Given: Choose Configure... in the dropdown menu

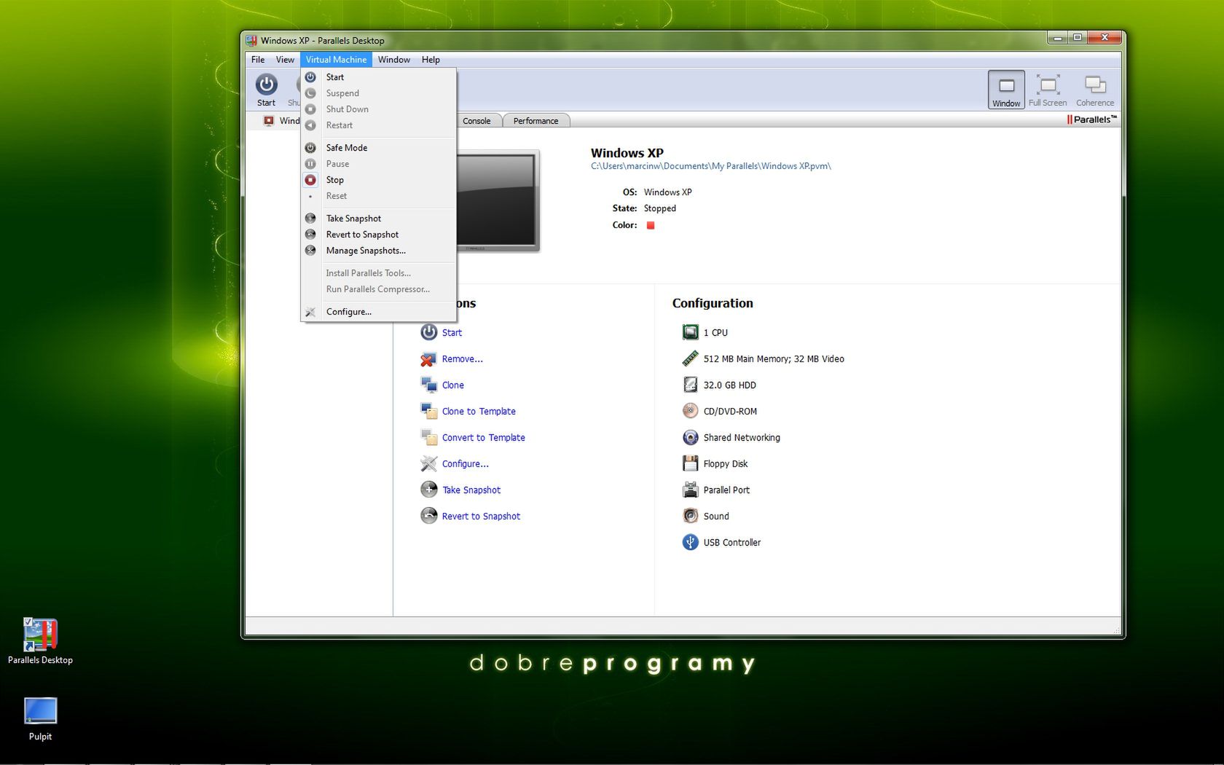Looking at the screenshot, I should click(378, 312).
